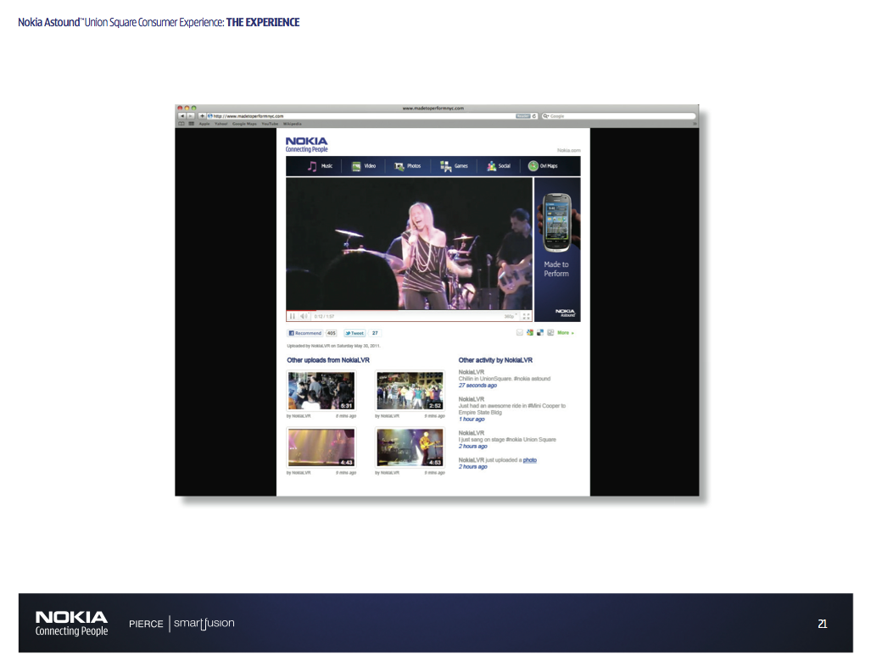
Task: Click the 1 hour ago timestamp
Action: click(x=472, y=419)
